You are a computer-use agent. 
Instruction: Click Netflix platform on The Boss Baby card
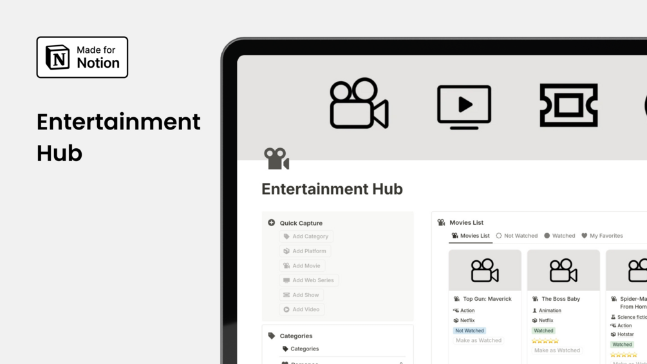(x=543, y=320)
